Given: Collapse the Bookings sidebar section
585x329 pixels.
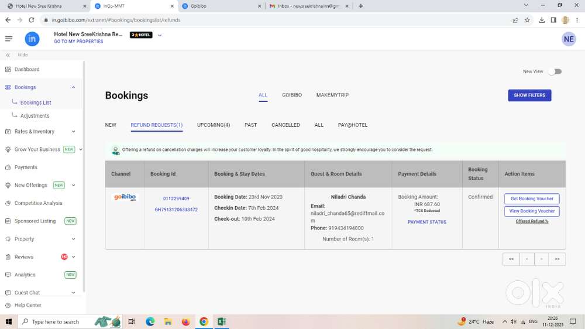Looking at the screenshot, I should 73,87.
